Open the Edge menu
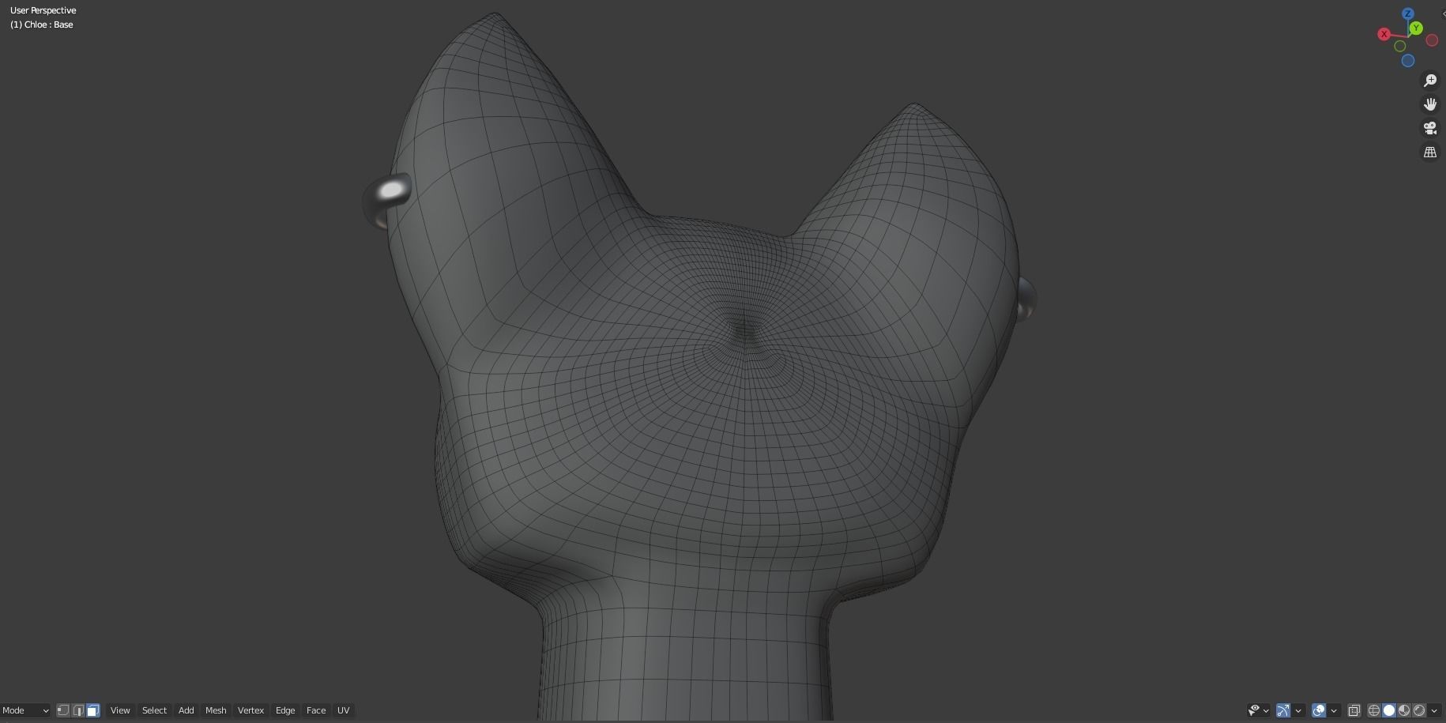Screen dimensions: 1446x723 tap(285, 710)
